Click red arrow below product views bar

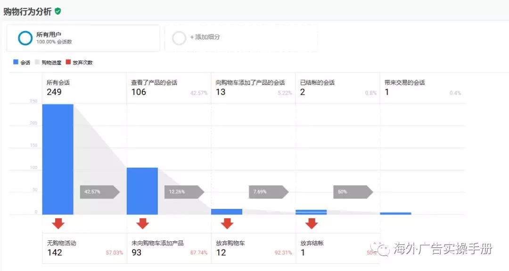pyautogui.click(x=142, y=223)
